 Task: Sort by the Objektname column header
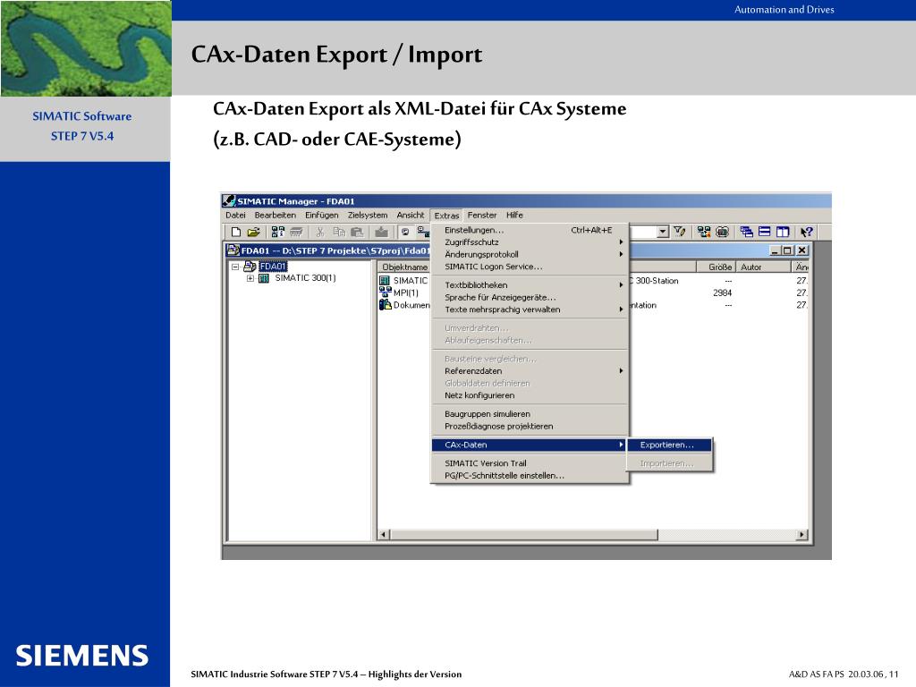[x=404, y=267]
